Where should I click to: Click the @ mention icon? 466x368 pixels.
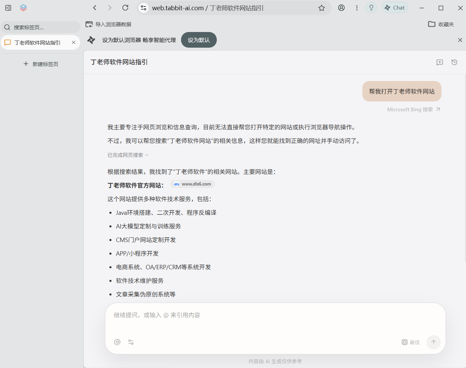pos(117,342)
